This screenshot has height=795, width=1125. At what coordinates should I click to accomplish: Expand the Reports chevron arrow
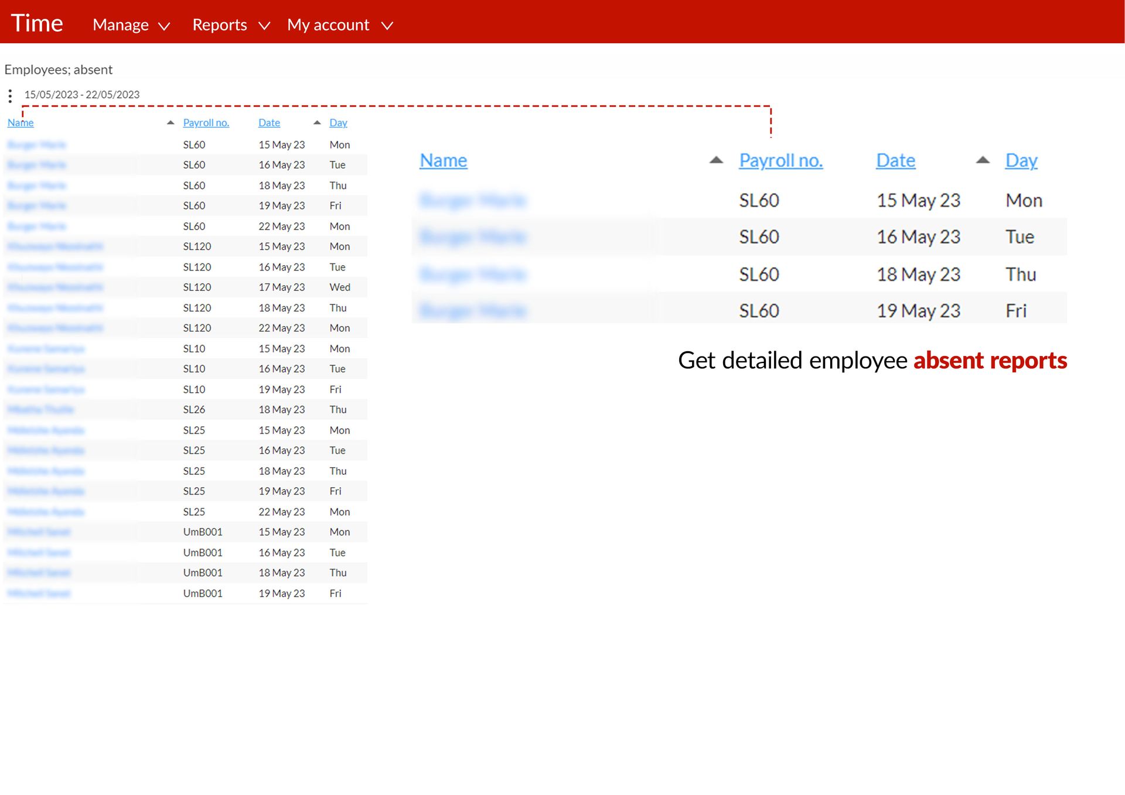tap(264, 26)
